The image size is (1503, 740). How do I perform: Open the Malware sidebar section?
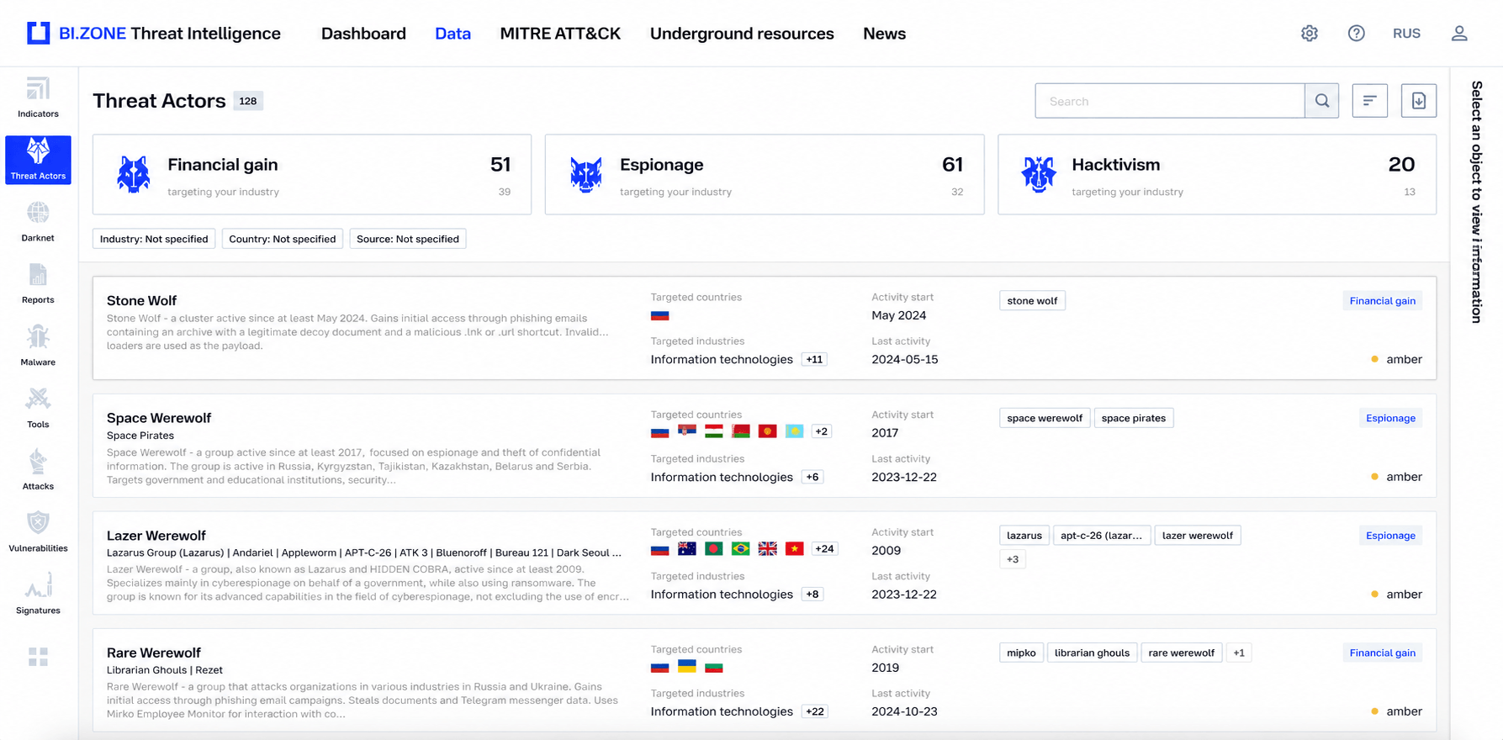[x=38, y=346]
